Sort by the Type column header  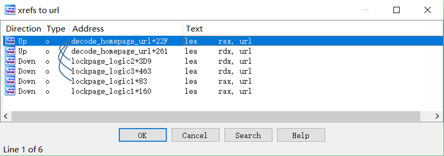tap(56, 29)
